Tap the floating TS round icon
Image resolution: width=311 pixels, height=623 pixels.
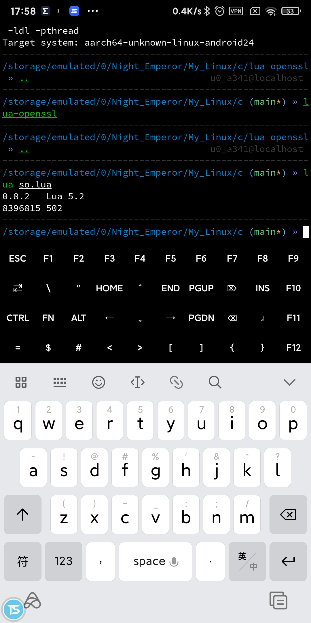tap(14, 609)
